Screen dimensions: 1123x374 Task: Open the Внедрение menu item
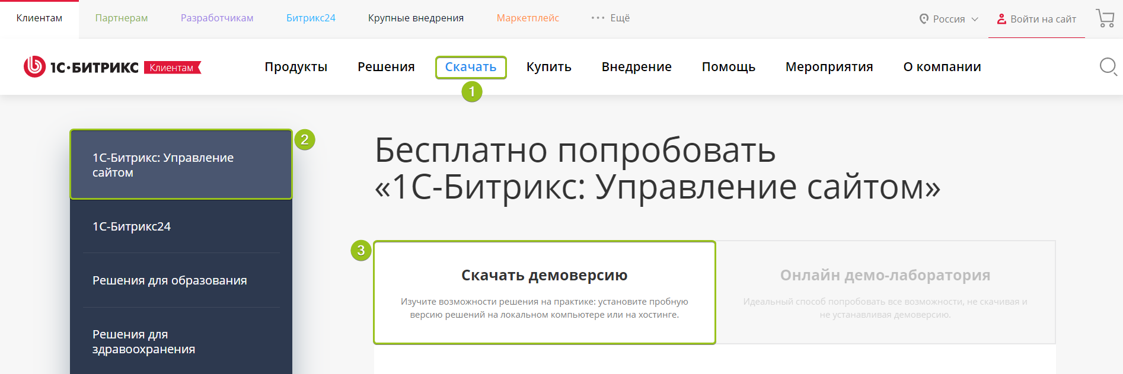coord(637,67)
